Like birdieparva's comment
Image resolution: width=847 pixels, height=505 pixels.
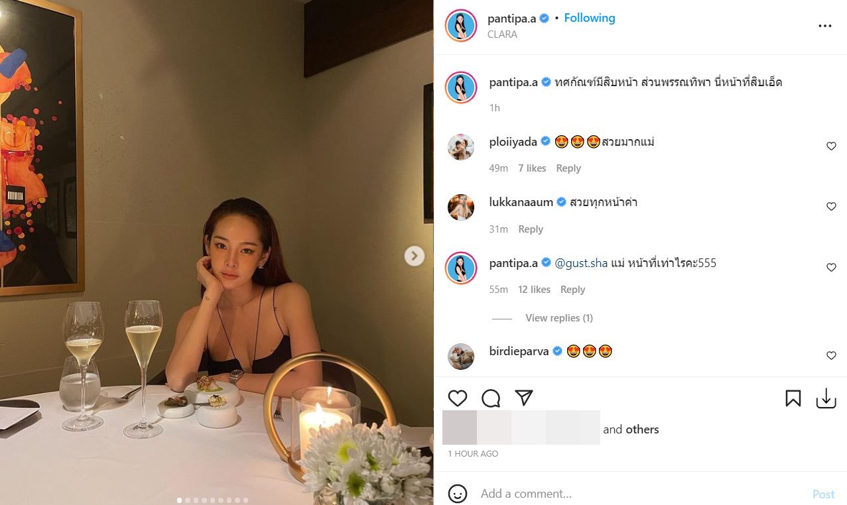(831, 356)
